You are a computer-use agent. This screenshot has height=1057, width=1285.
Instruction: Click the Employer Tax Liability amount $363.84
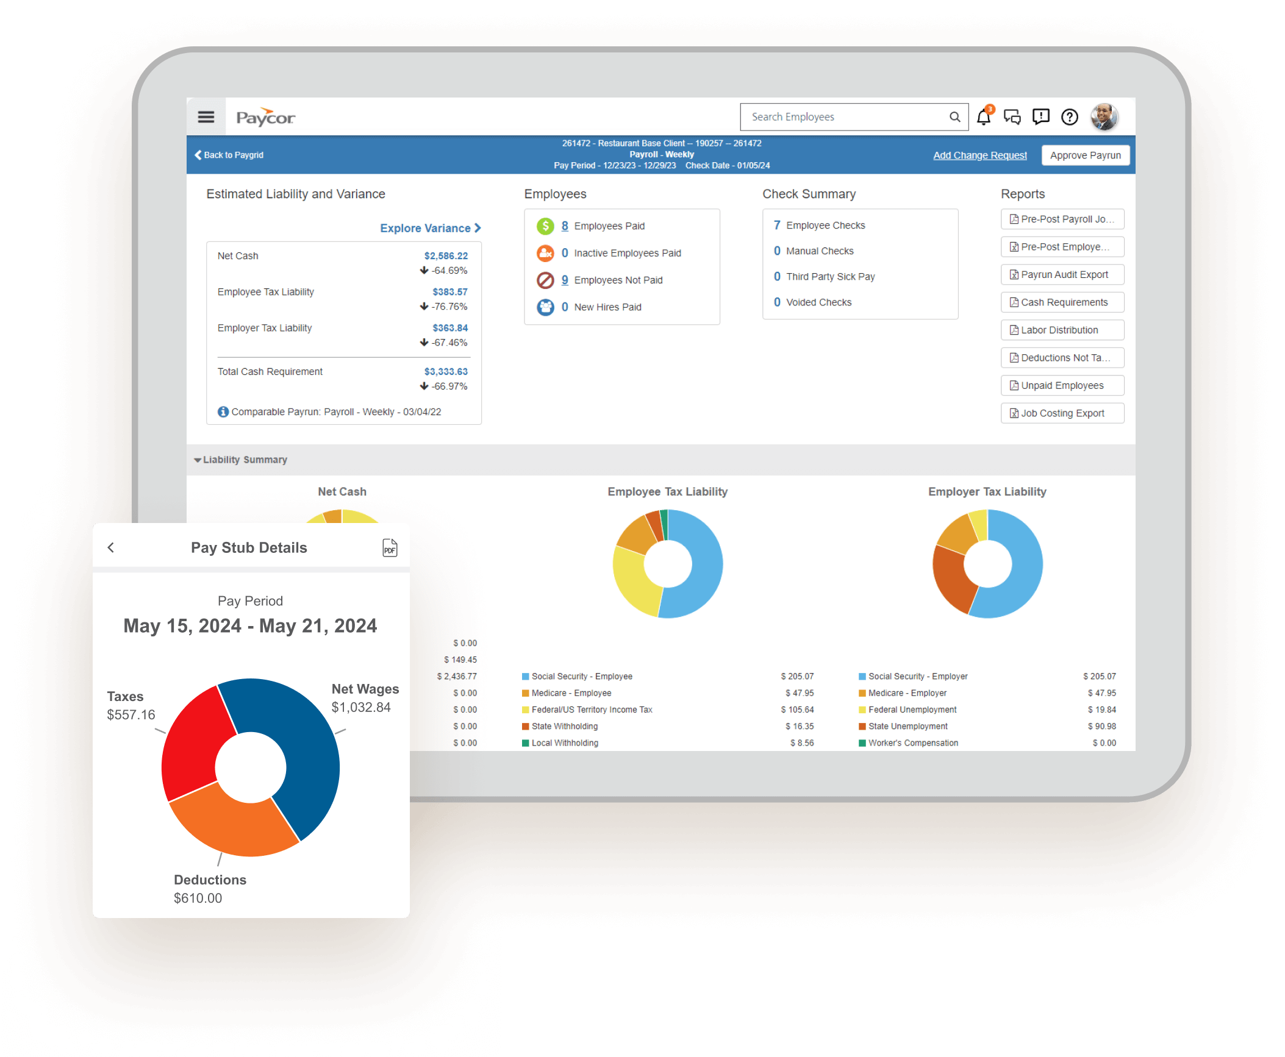pos(450,328)
